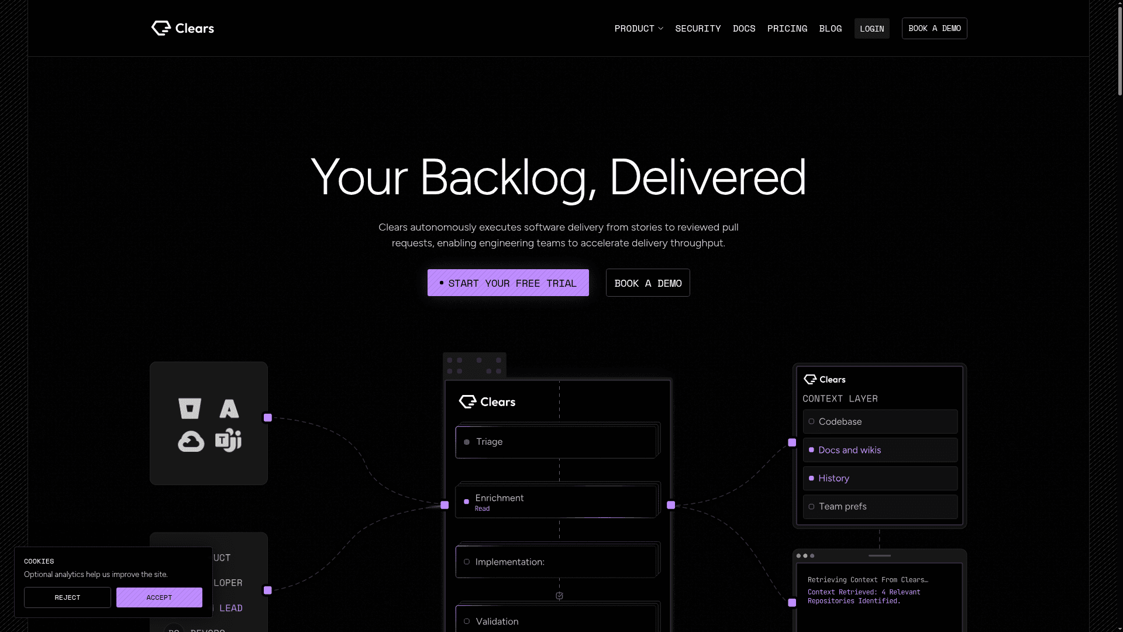Image resolution: width=1123 pixels, height=632 pixels.
Task: Click the Docs and wikis row
Action: coord(880,450)
